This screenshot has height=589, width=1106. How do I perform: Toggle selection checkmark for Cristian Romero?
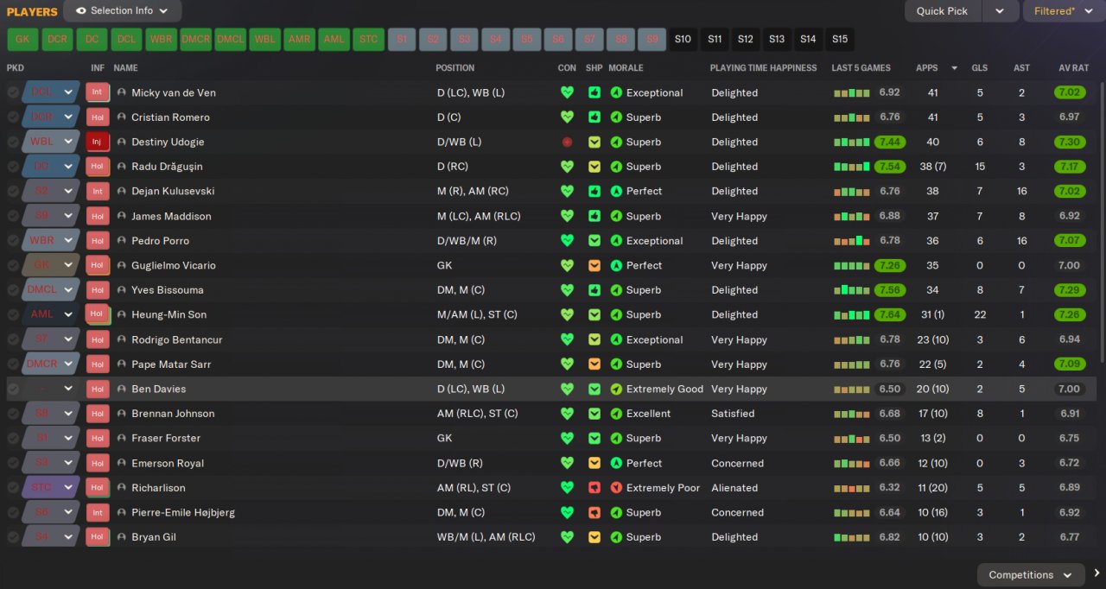[x=13, y=117]
